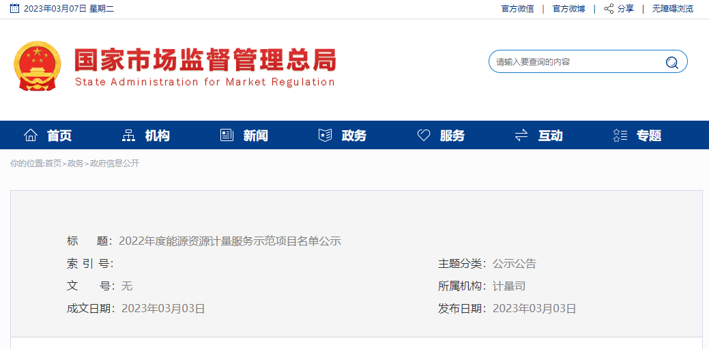This screenshot has height=349, width=709.
Task: Click the organization chart icon beside 机构
Action: click(x=128, y=135)
